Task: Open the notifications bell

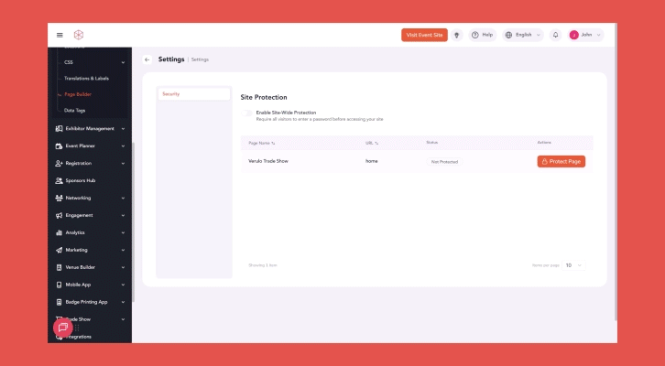Action: tap(556, 35)
